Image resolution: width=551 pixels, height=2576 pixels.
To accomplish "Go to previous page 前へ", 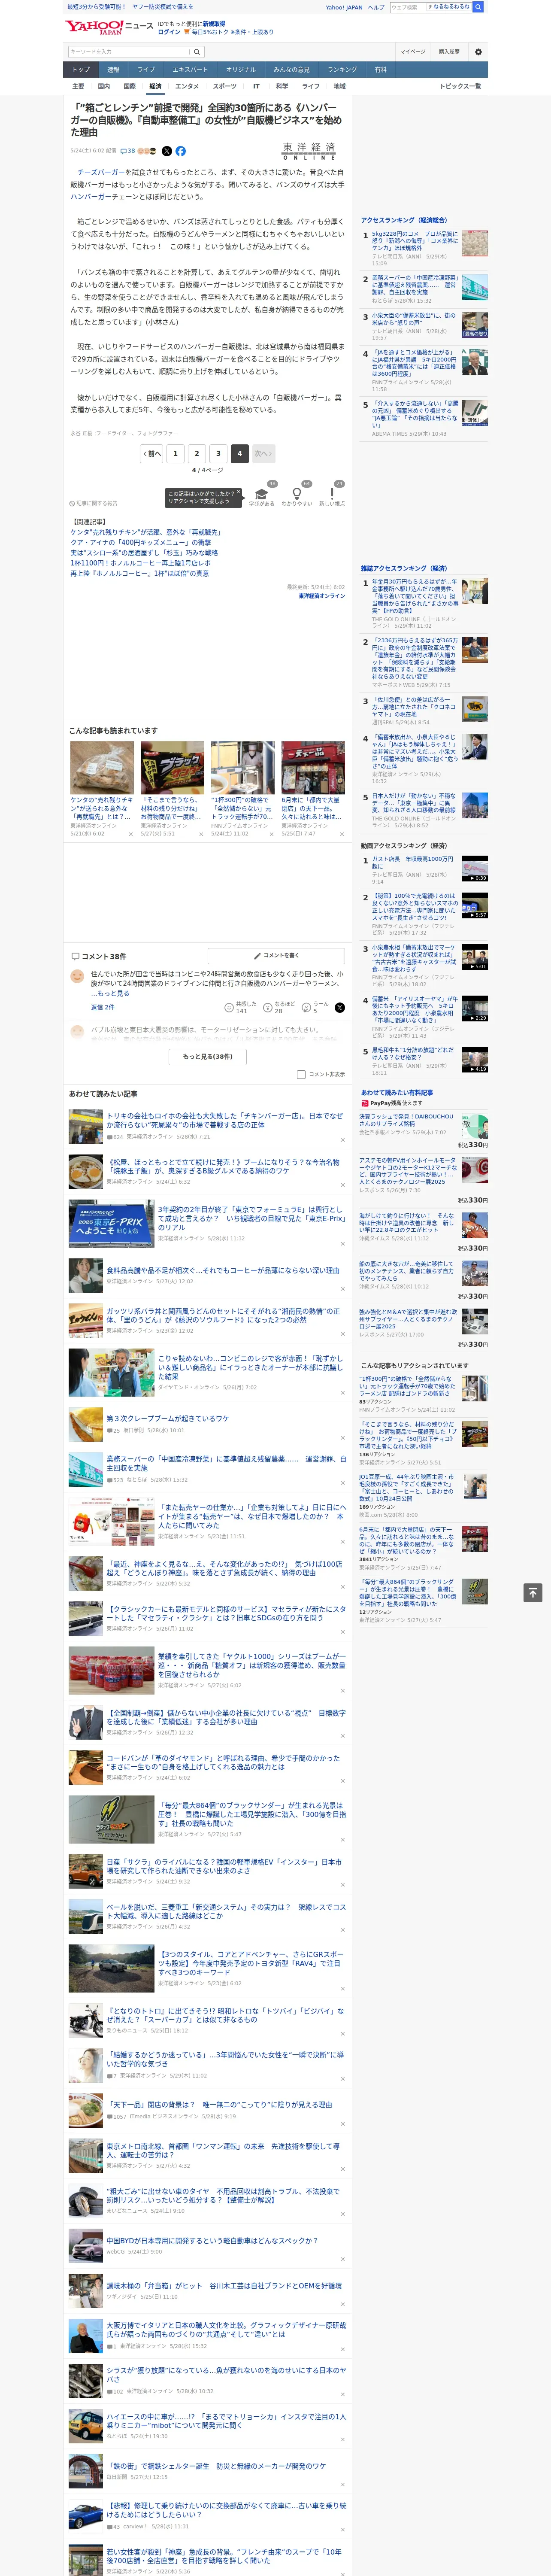I will coord(152,453).
